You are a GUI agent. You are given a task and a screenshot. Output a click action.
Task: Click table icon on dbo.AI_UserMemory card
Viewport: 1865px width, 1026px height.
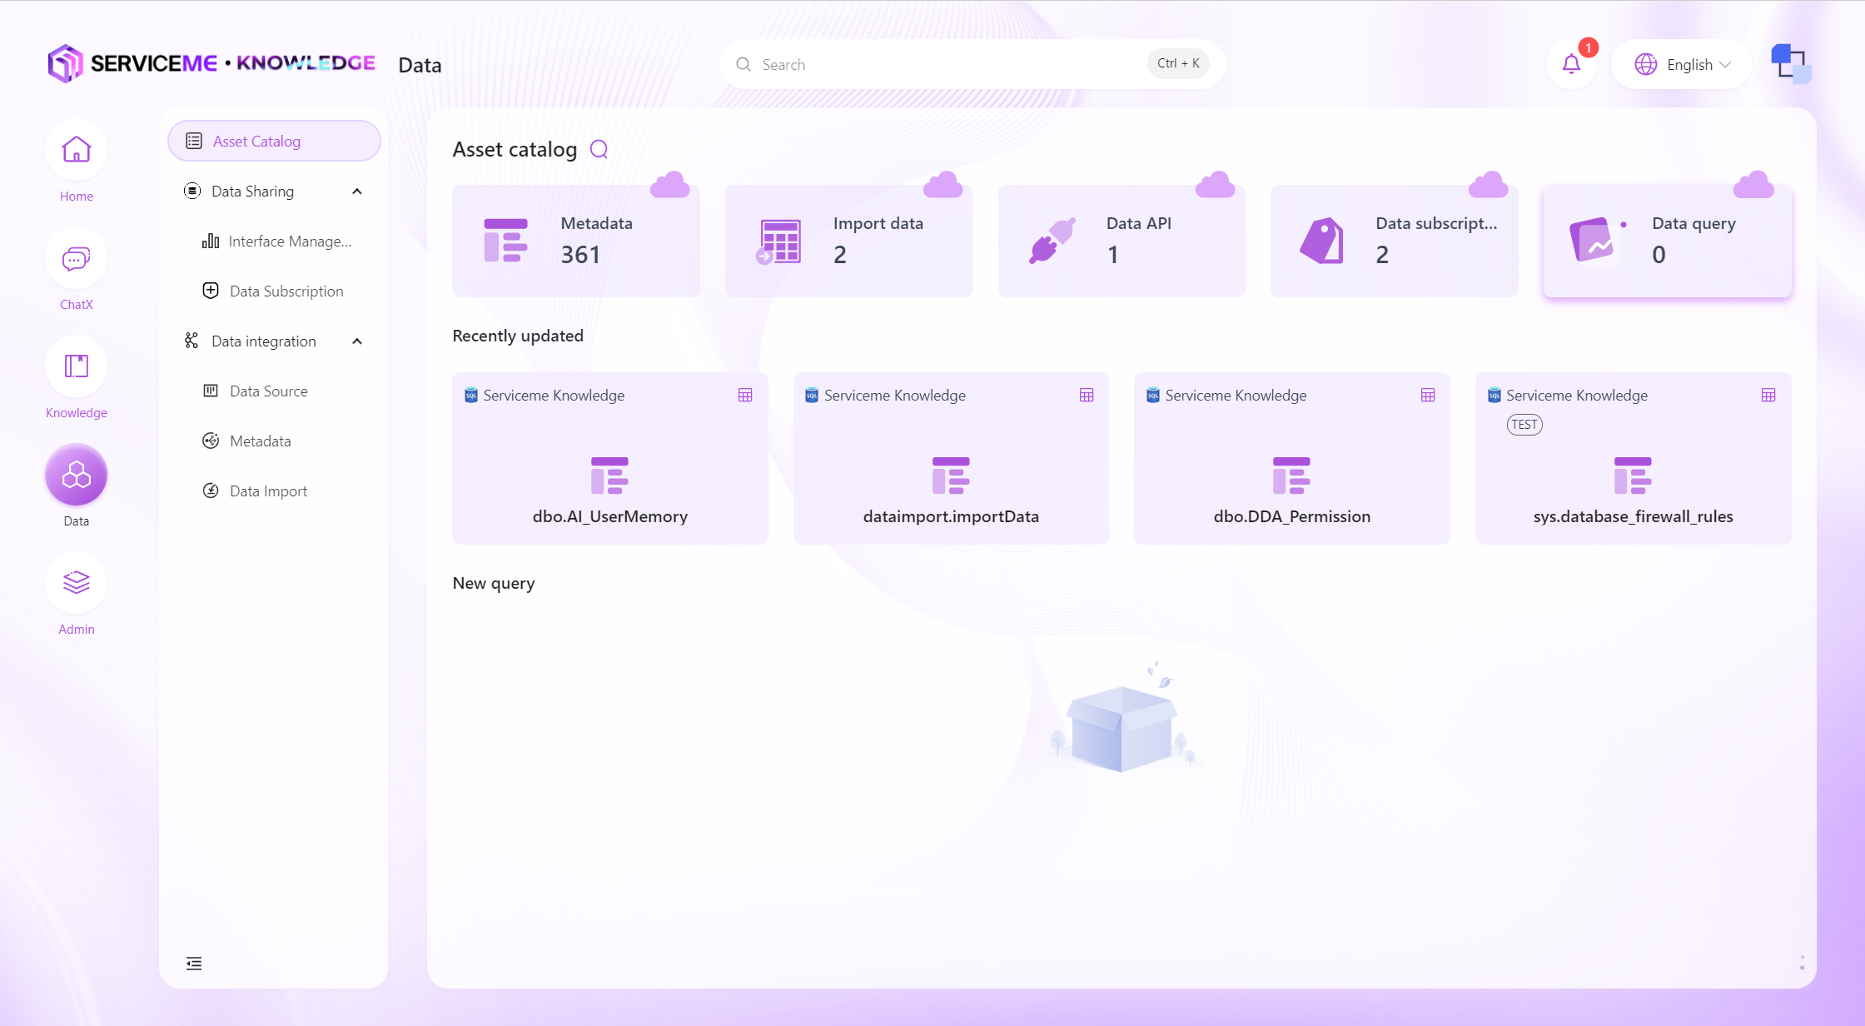tap(745, 396)
